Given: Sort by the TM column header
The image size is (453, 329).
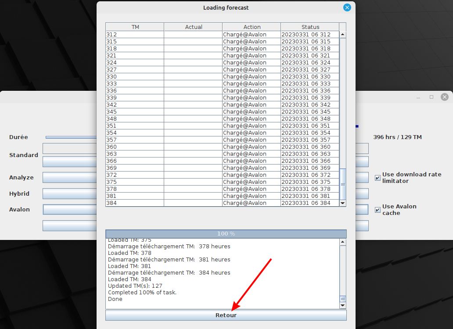Looking at the screenshot, I should [x=135, y=27].
